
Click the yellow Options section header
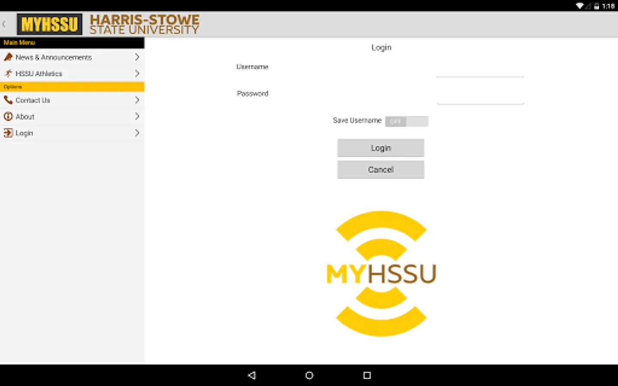coord(72,87)
